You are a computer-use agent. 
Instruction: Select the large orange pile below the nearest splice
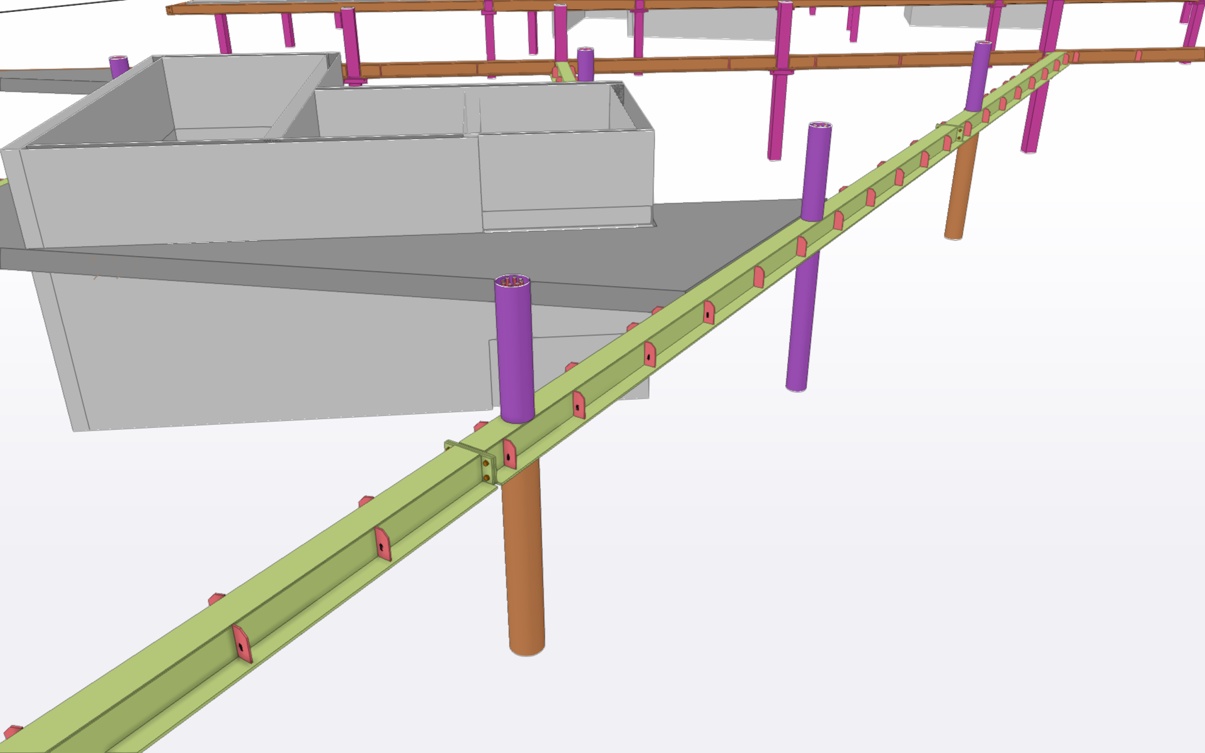(524, 558)
